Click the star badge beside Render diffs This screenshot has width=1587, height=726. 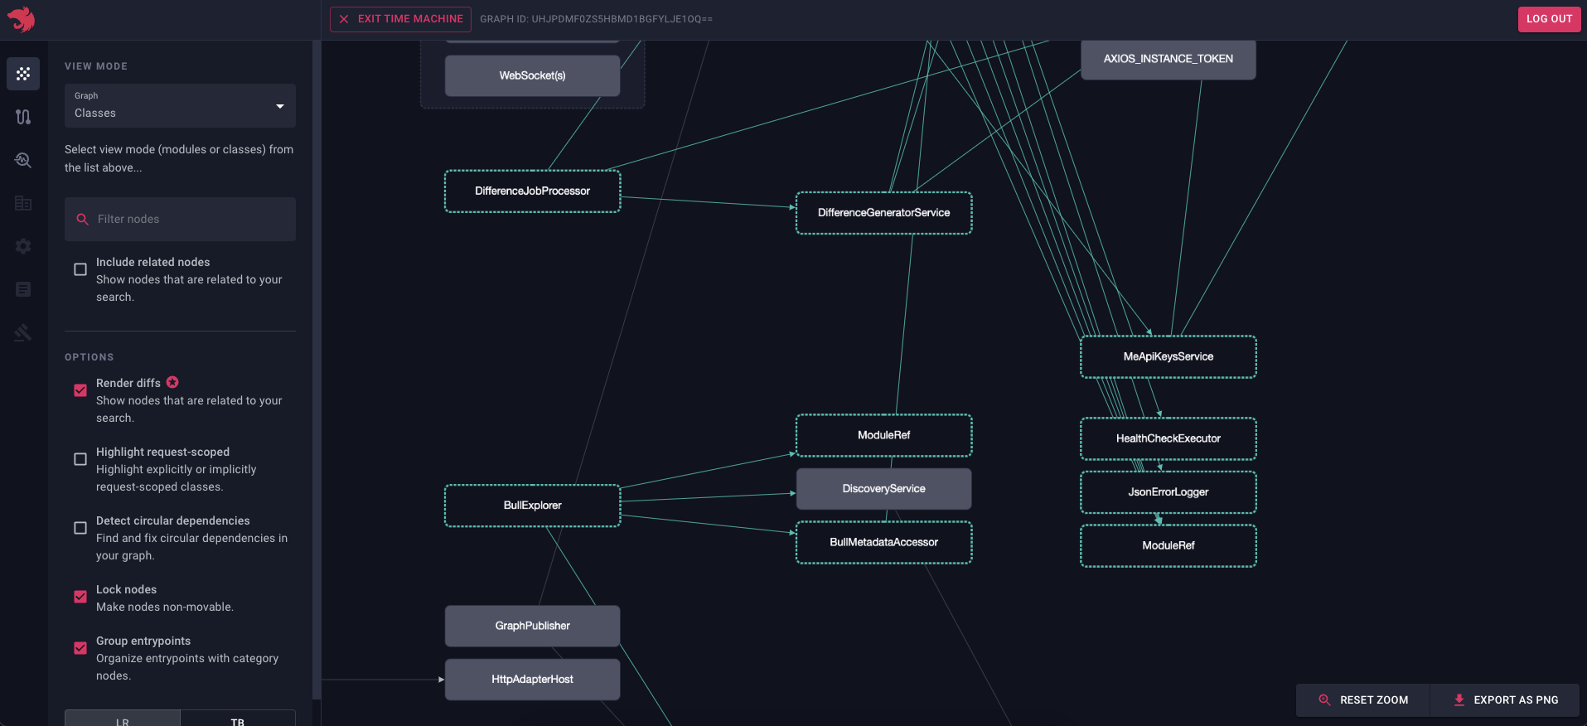172,382
